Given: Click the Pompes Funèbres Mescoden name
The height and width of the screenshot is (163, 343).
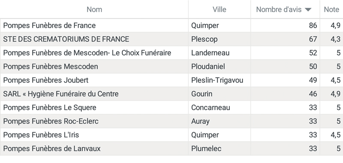Looking at the screenshot, I should (51, 67).
